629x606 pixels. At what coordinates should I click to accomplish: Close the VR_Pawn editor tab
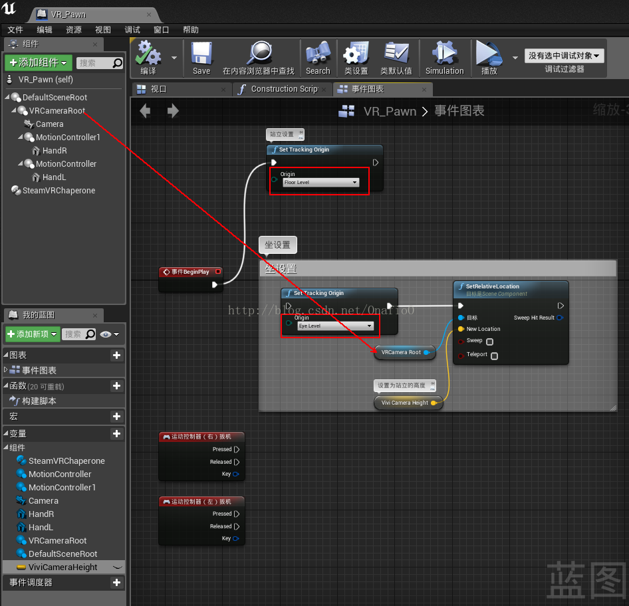point(149,15)
